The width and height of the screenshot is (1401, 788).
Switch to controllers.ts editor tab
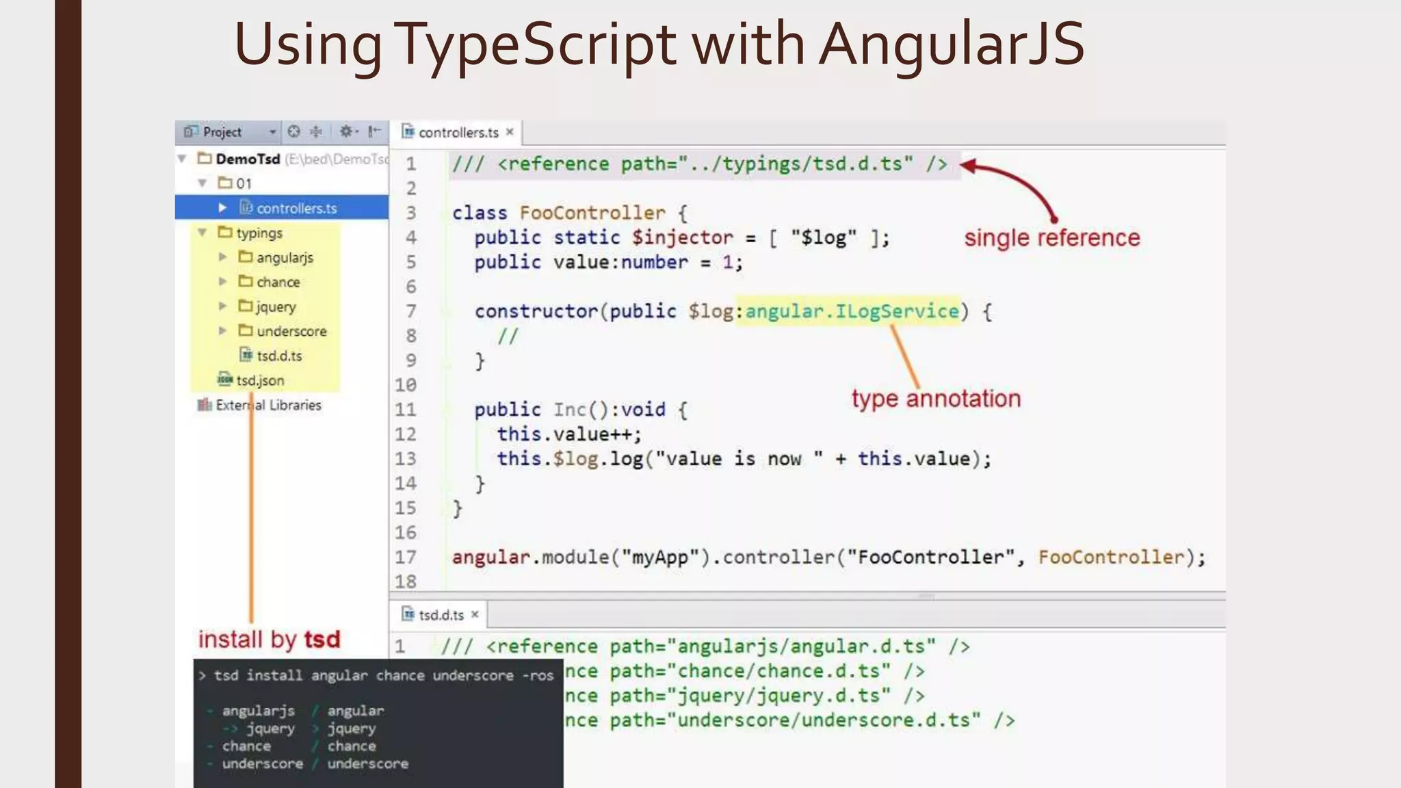(458, 132)
